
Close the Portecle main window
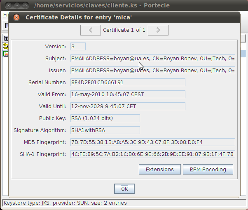point(9,5)
